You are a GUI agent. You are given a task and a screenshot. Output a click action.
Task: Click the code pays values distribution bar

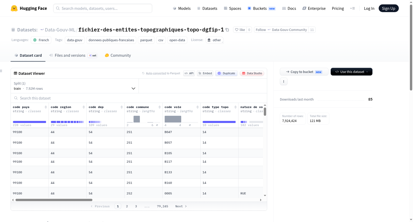tap(29, 122)
